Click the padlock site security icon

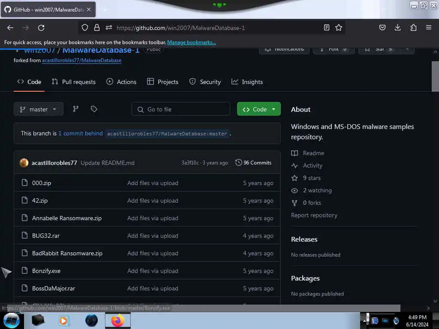click(x=97, y=27)
